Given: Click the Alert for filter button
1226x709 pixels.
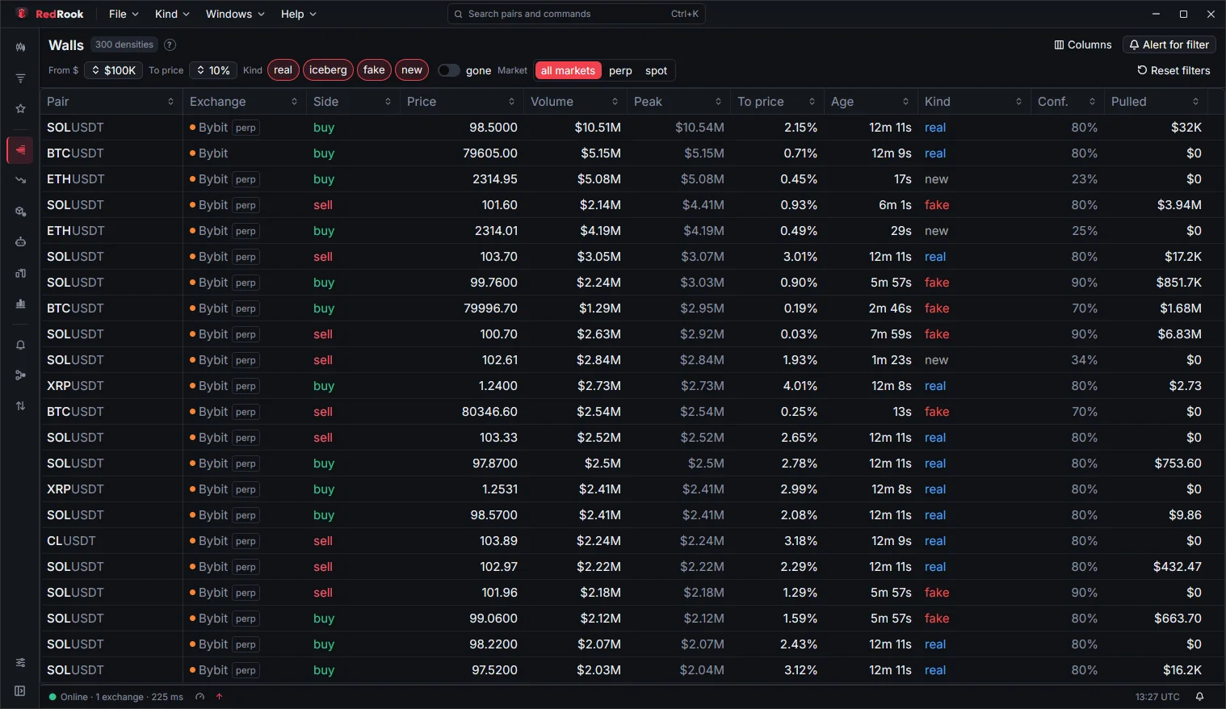Looking at the screenshot, I should tap(1169, 45).
